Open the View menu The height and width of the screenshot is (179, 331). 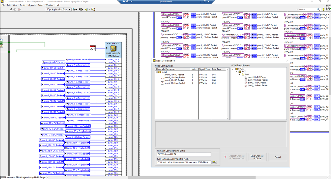click(x=15, y=5)
